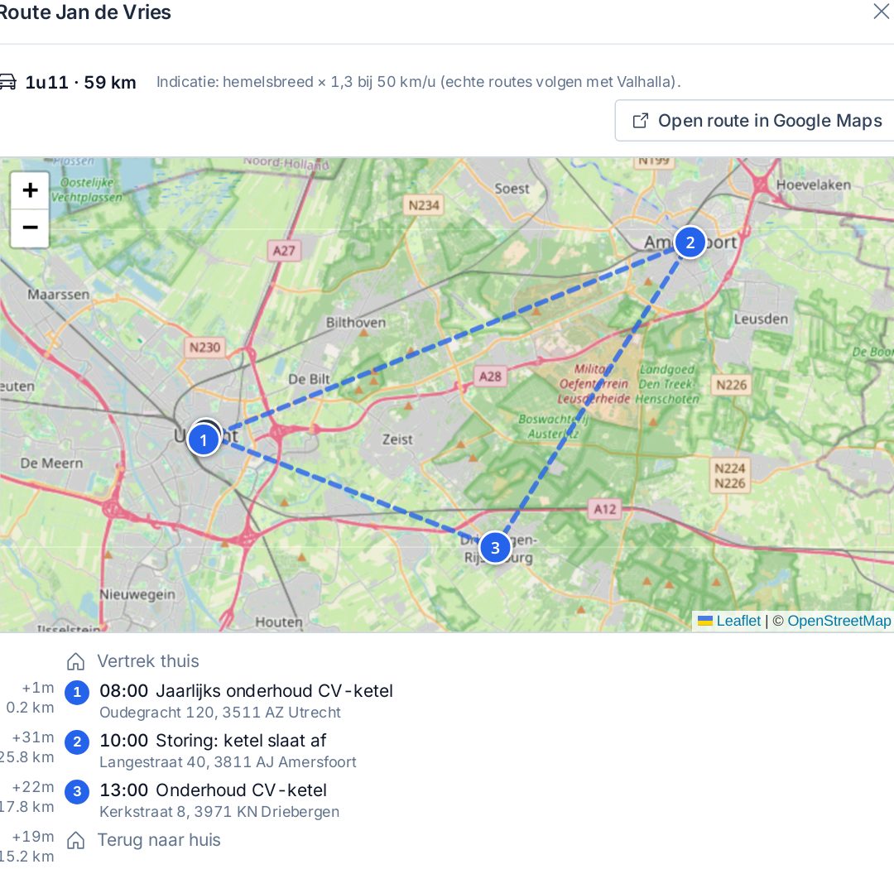Click the 'Hoevelaken' label on map
The height and width of the screenshot is (869, 894).
pos(814,185)
